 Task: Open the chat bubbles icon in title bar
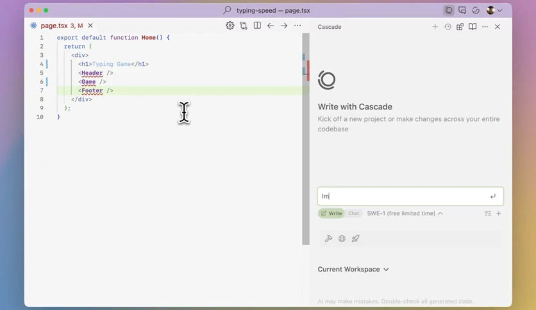click(x=462, y=10)
